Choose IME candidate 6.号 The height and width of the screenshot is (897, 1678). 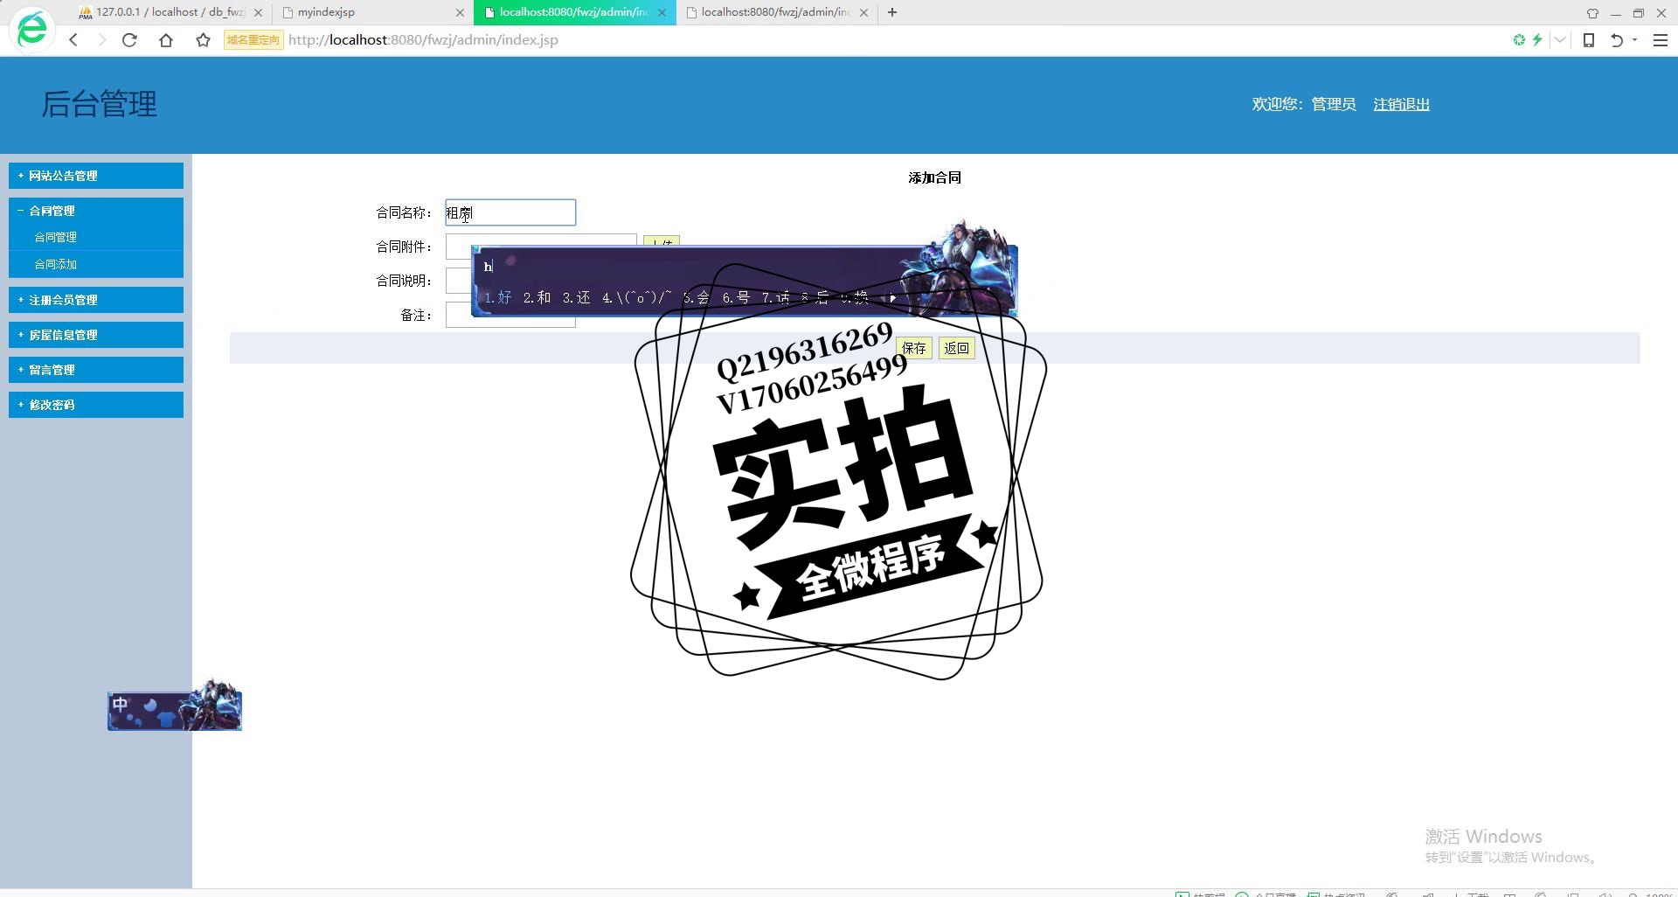[736, 298]
